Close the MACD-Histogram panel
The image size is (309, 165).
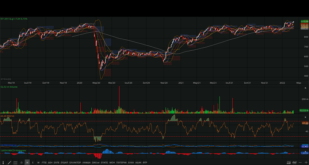coord(305,151)
